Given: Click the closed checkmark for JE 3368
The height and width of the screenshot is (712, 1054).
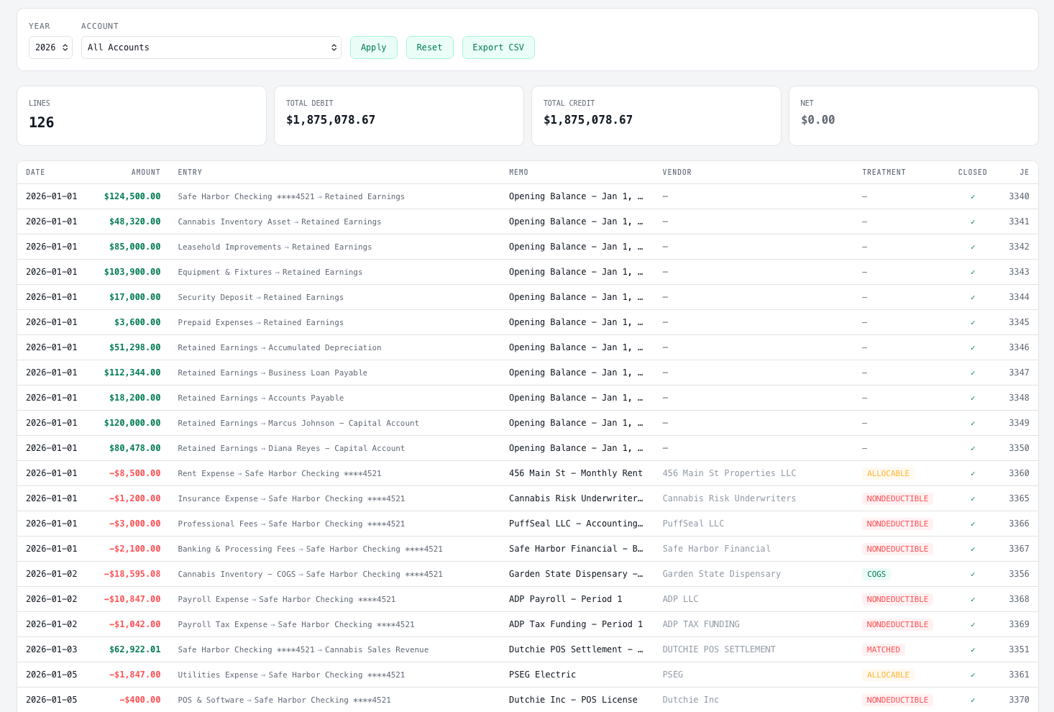Looking at the screenshot, I should 973,600.
